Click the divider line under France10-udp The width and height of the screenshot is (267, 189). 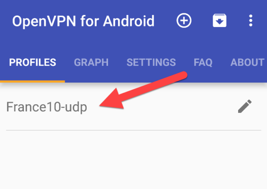(x=134, y=130)
